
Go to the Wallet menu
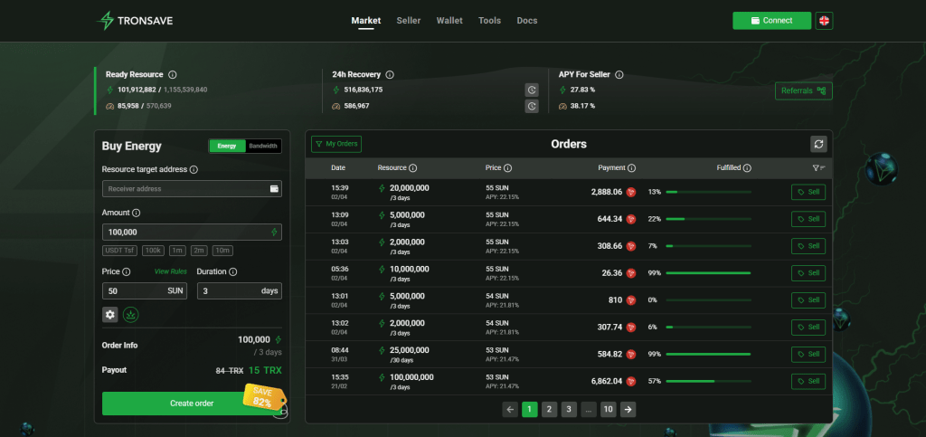click(449, 20)
